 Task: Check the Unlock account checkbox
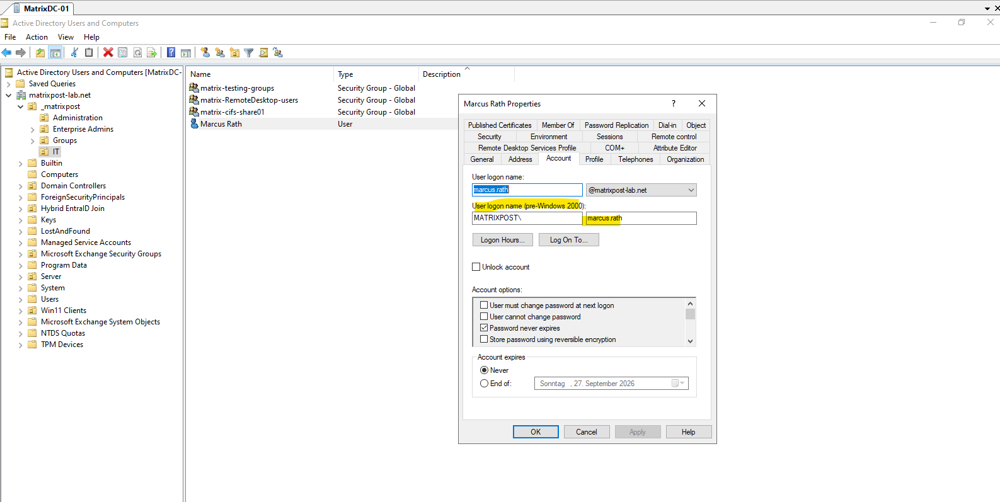476,267
